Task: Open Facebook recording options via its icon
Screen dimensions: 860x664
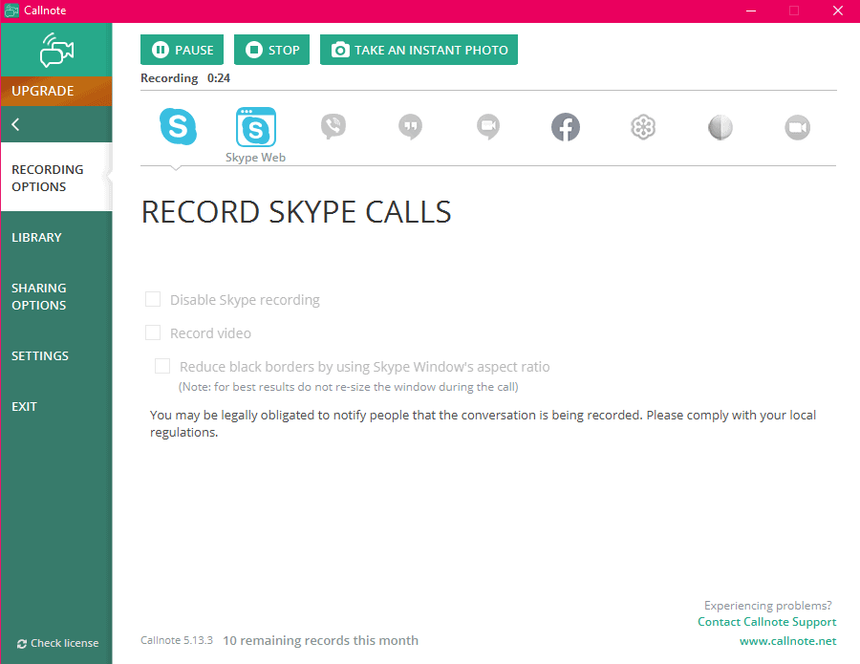Action: pyautogui.click(x=566, y=125)
